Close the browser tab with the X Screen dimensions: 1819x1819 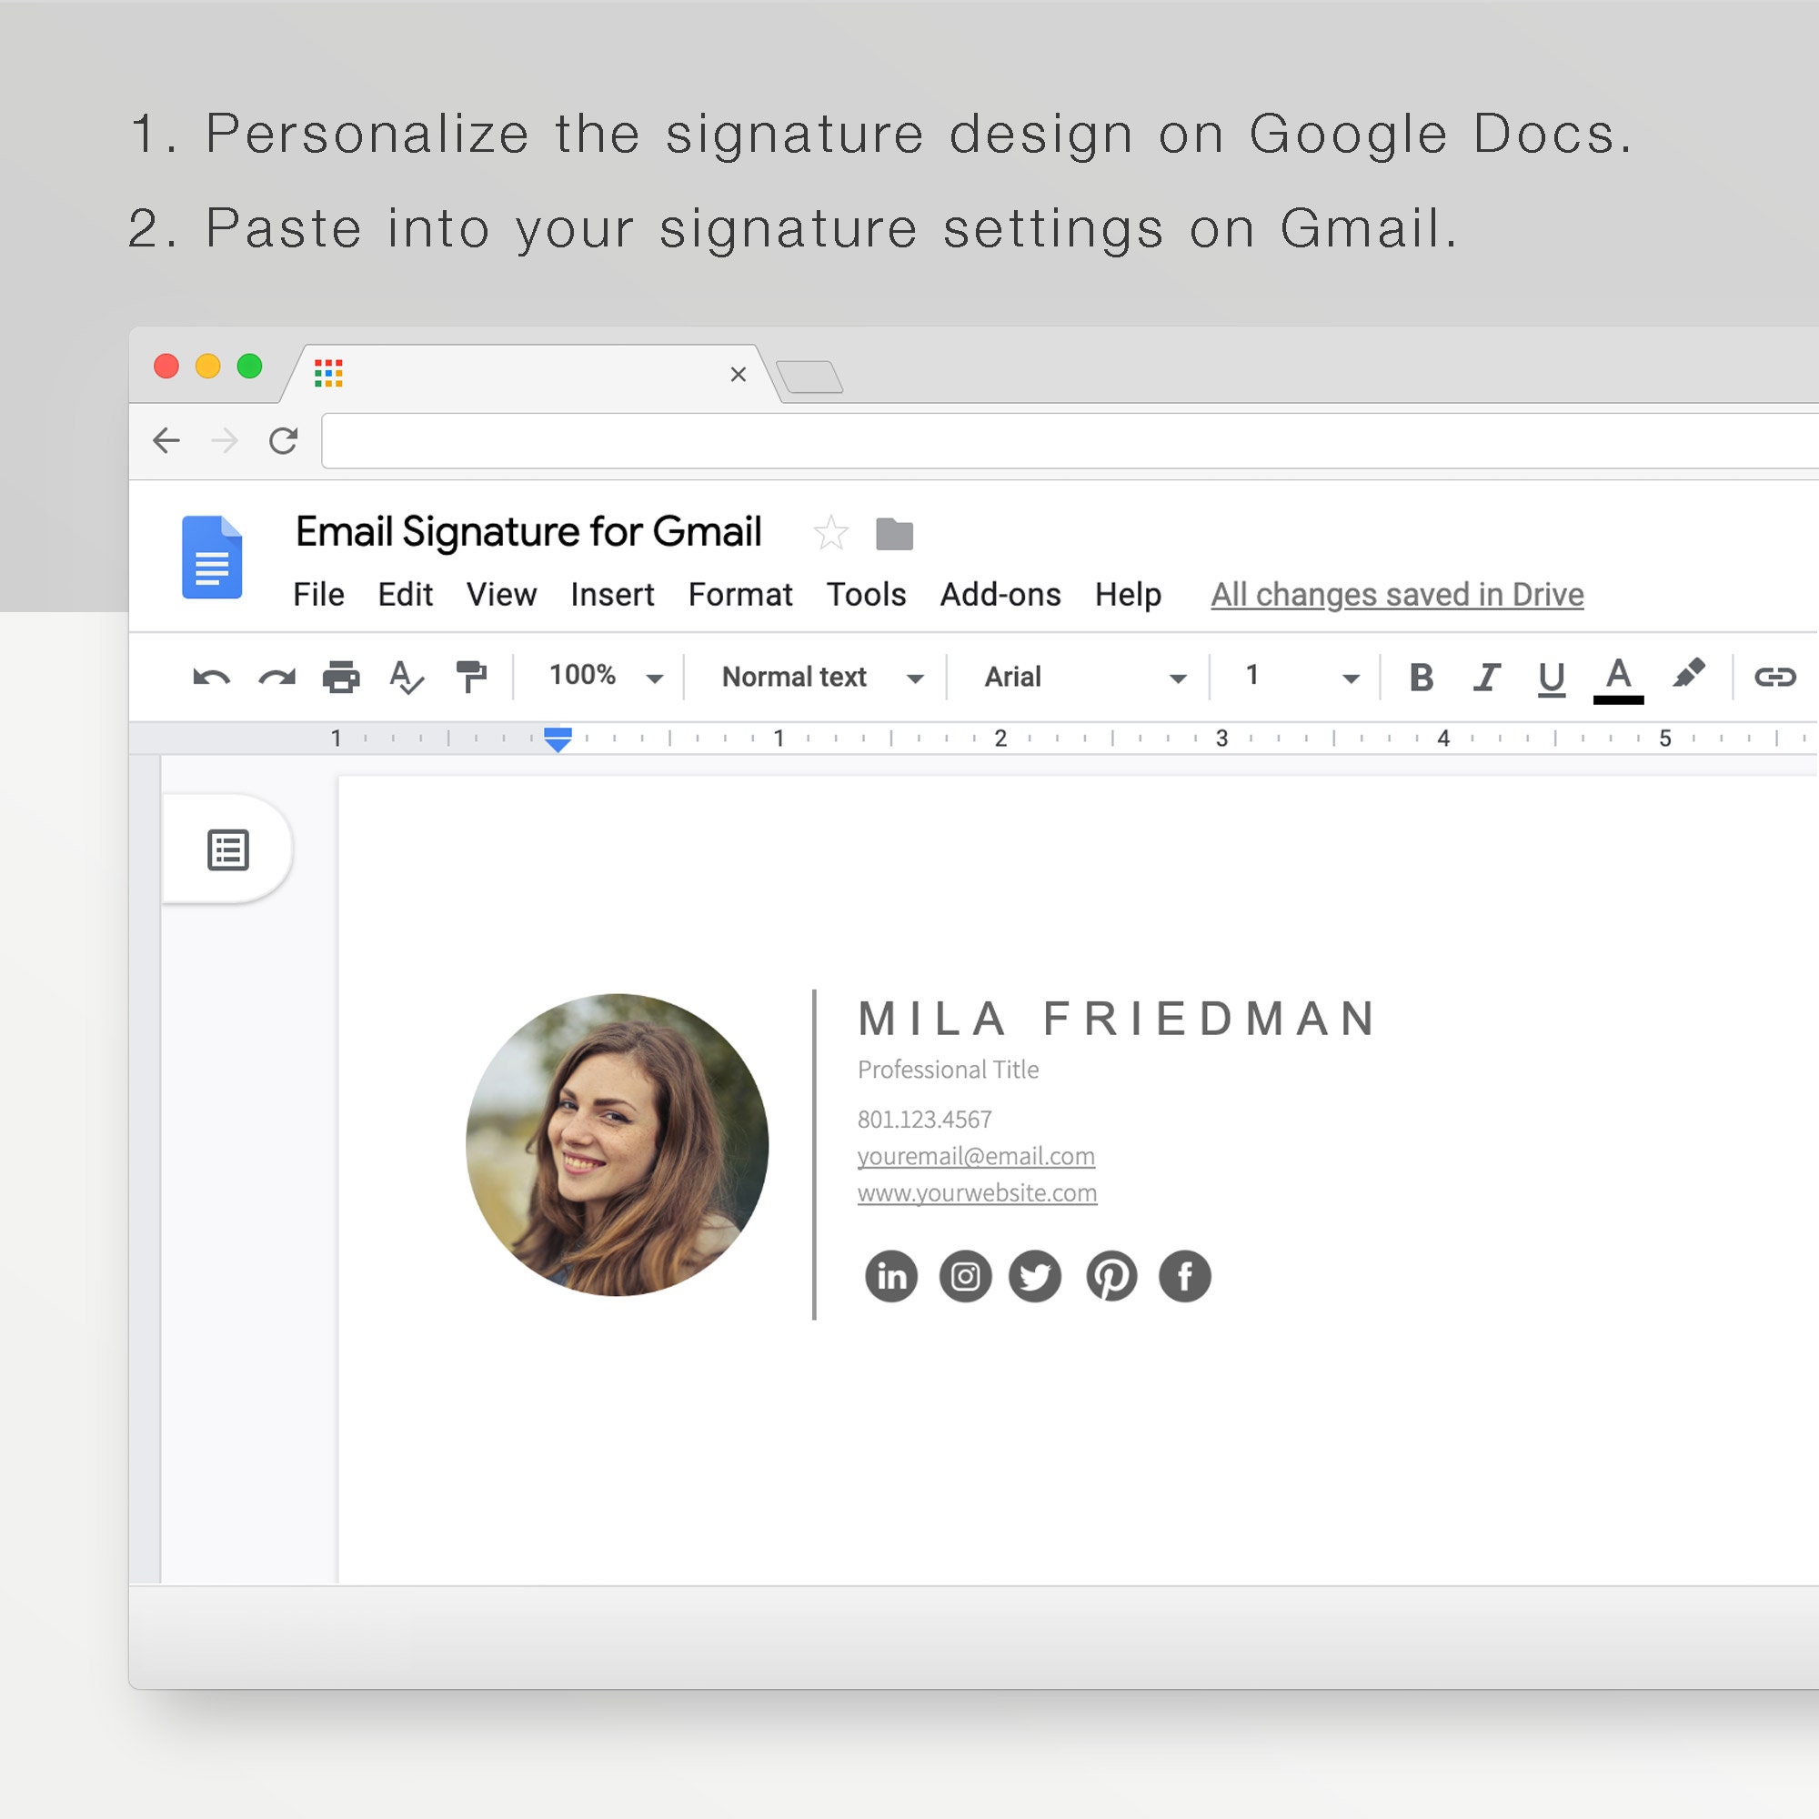(739, 375)
